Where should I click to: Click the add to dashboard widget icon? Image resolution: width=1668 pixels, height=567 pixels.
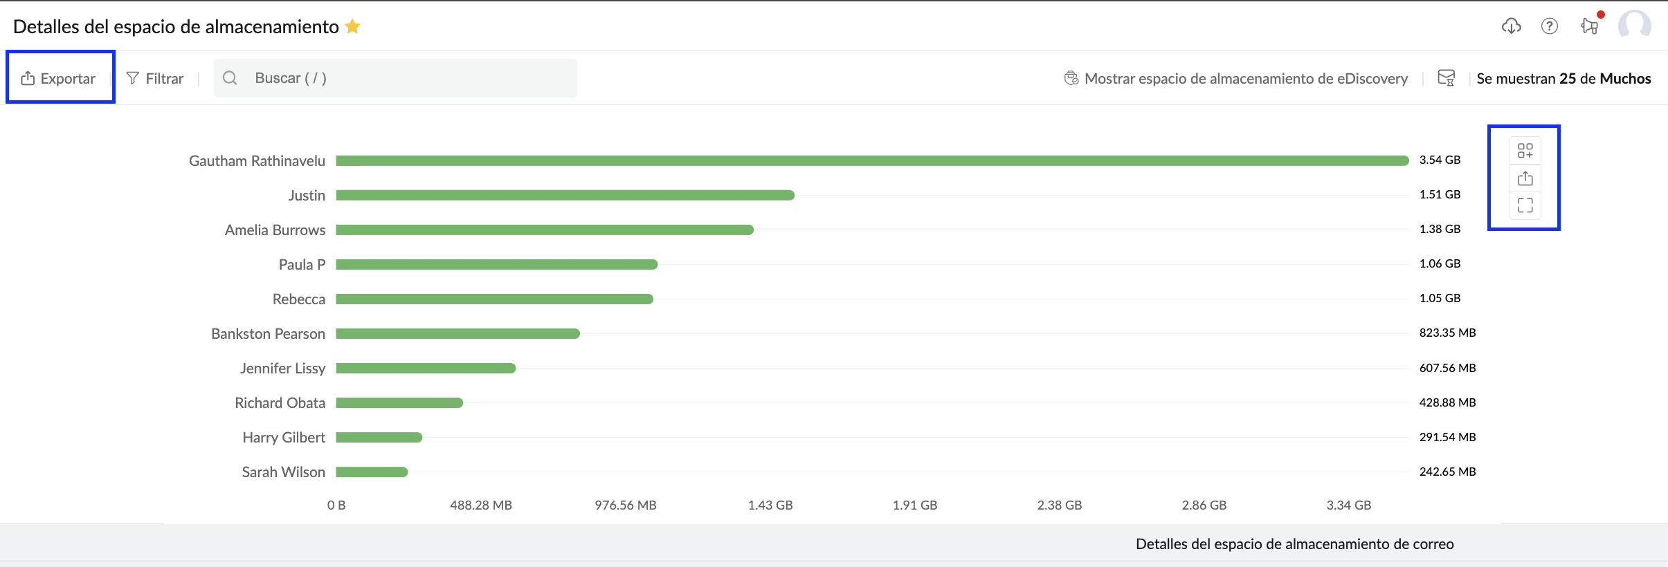click(x=1525, y=150)
